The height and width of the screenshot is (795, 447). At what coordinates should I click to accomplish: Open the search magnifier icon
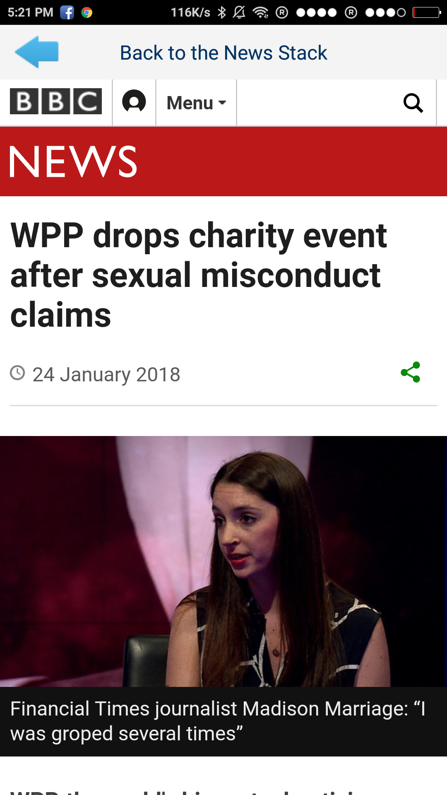[x=413, y=103]
